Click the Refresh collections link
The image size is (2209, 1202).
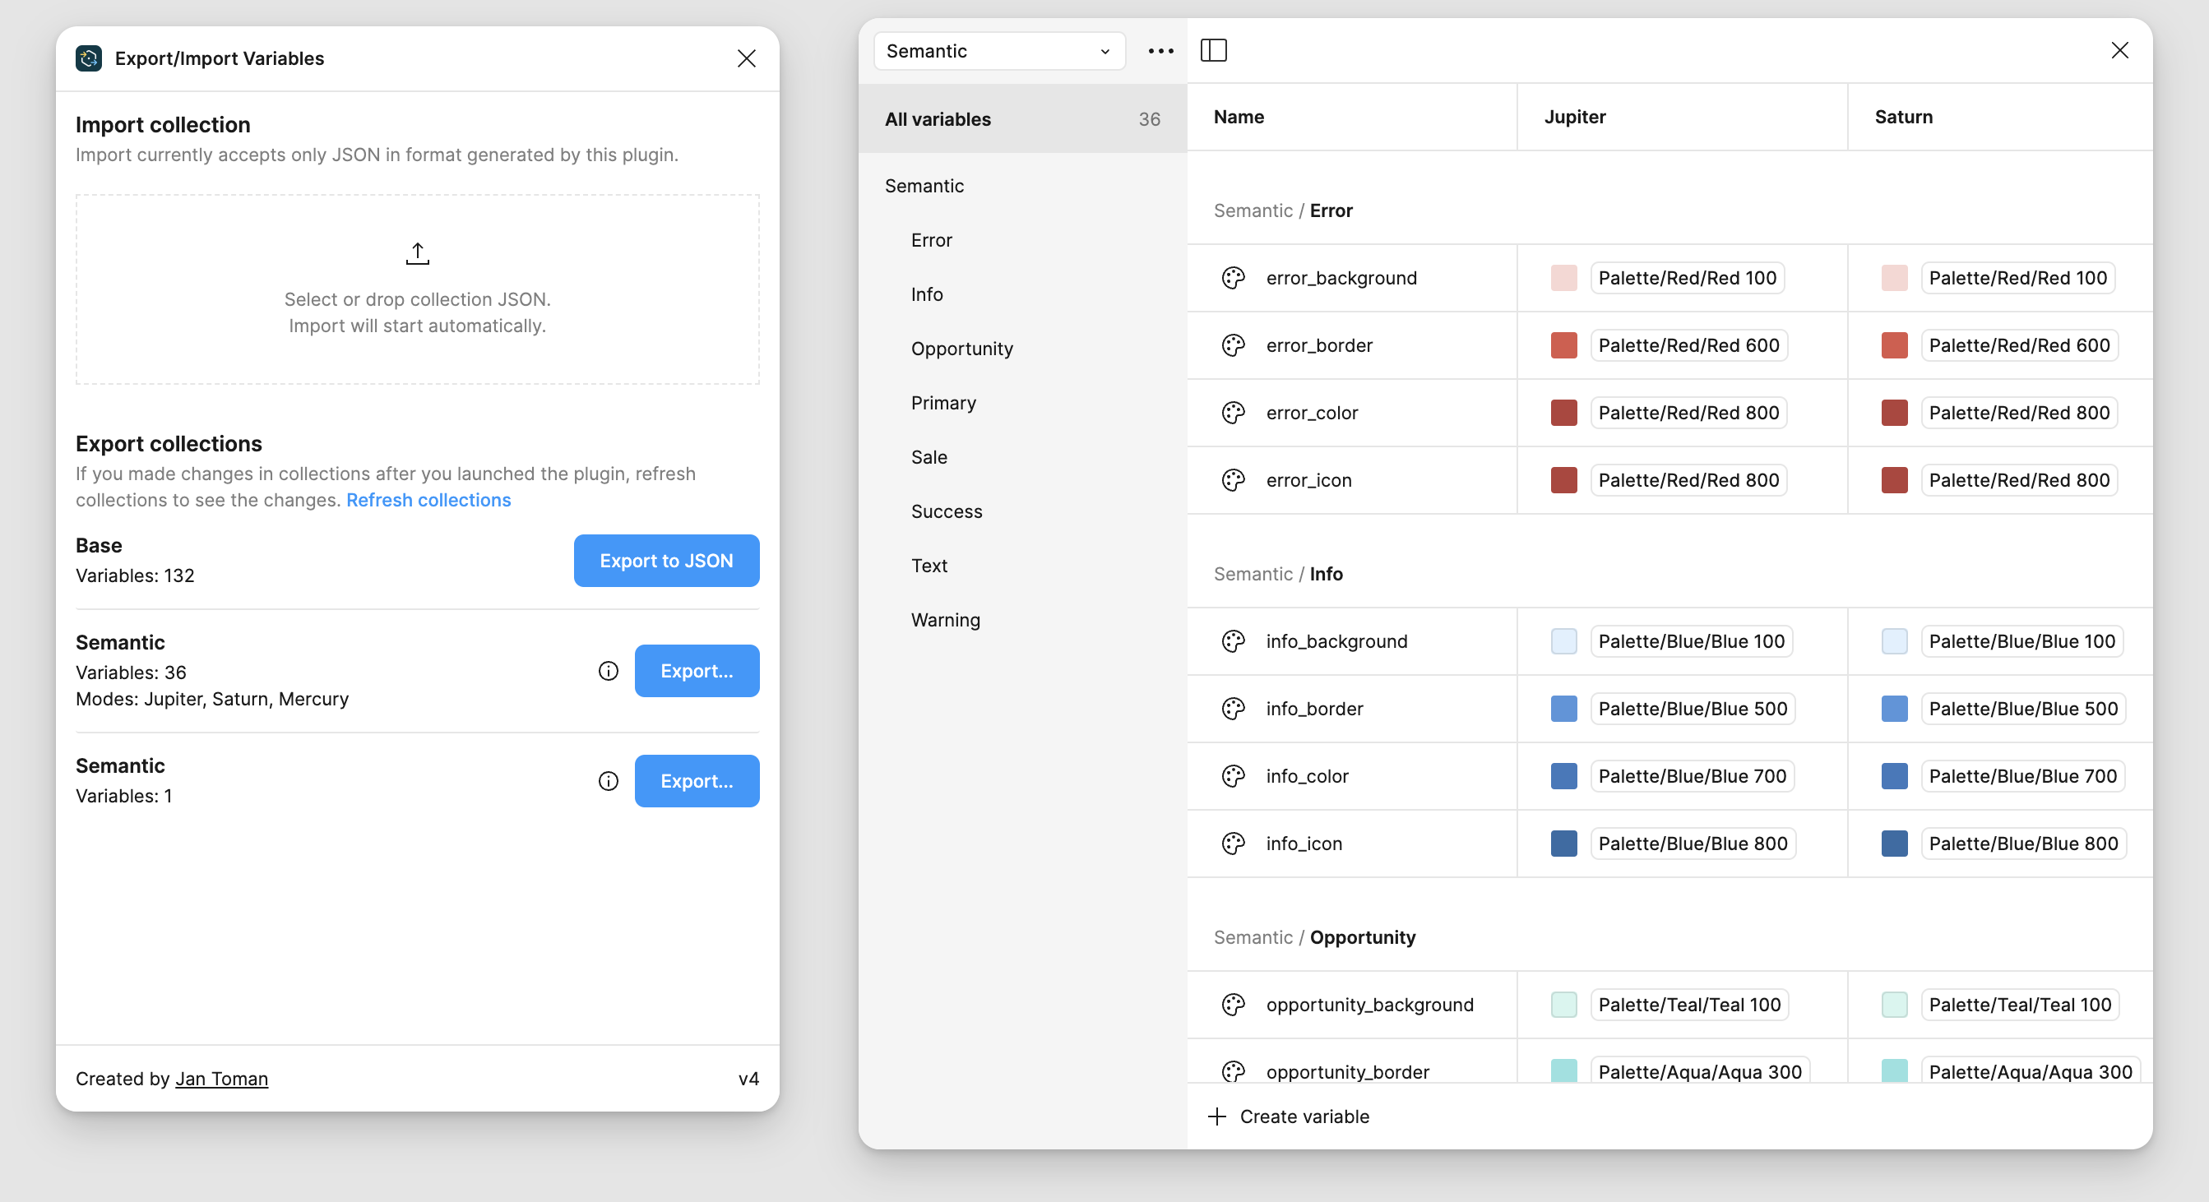428,500
